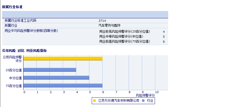This screenshot has height=107, width=228.
Task: Click the 同业平均风险预警评分参照(四等分数) label
Action: point(31,31)
